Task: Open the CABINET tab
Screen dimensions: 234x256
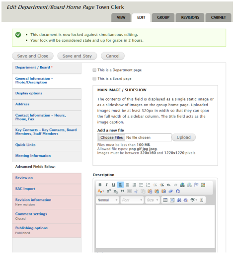Action: tap(218, 17)
